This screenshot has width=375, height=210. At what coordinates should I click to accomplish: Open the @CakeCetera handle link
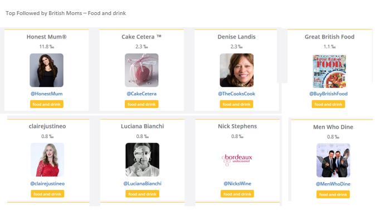142,94
